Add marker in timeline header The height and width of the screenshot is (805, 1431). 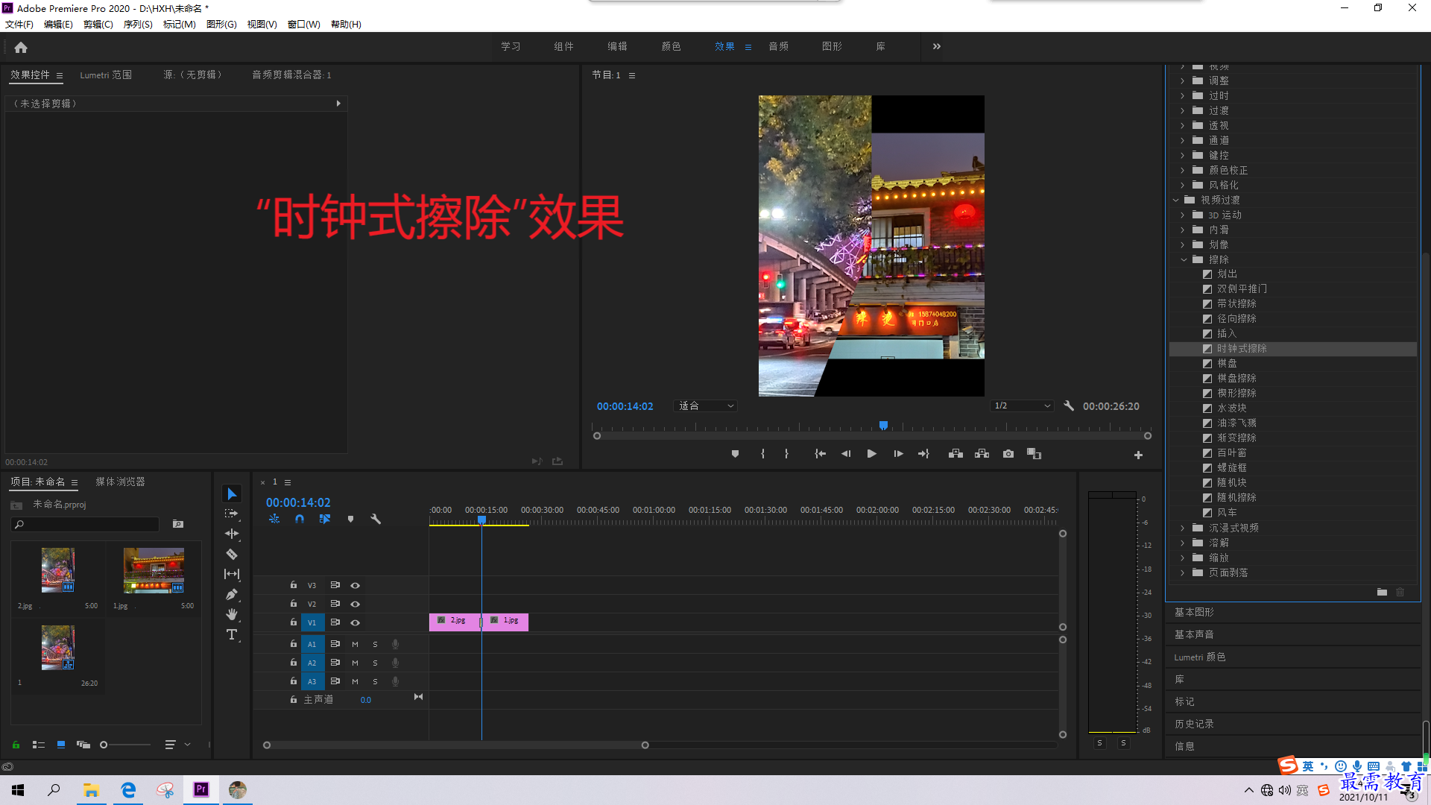(350, 519)
